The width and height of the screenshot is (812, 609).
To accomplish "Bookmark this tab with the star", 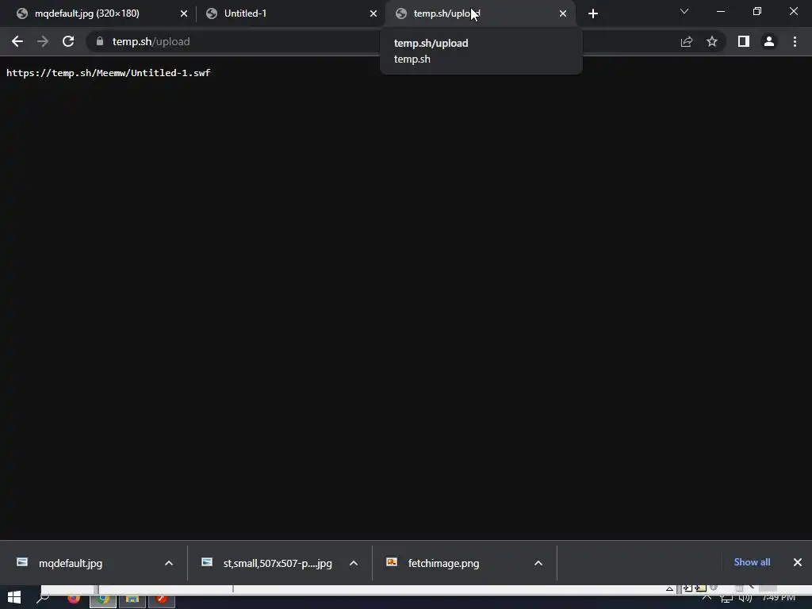I will coord(712,41).
